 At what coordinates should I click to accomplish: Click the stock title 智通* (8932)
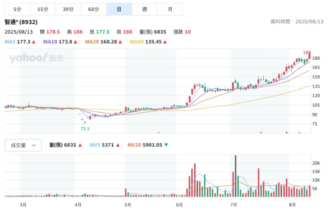coord(21,22)
